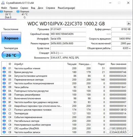This screenshot has width=133, height=137.
Task: Click the transfer mode field SATA/600 | SATA/600
Action: click(68, 43)
